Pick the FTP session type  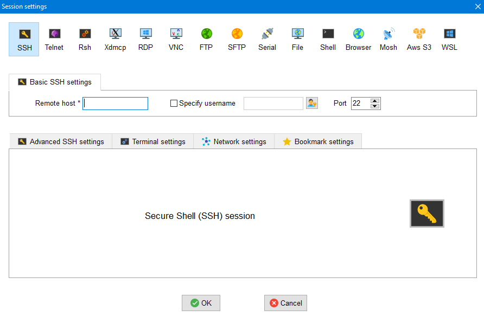coord(206,39)
